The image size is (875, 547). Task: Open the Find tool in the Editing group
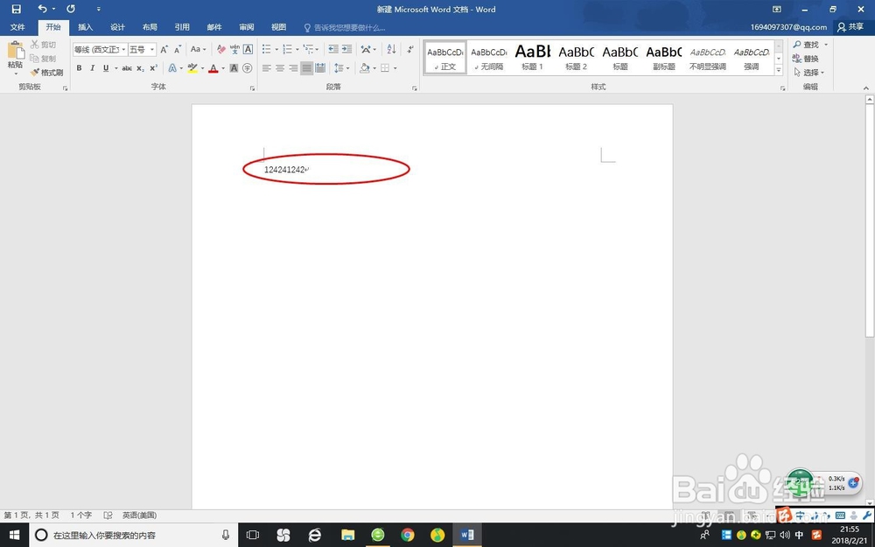pos(808,44)
